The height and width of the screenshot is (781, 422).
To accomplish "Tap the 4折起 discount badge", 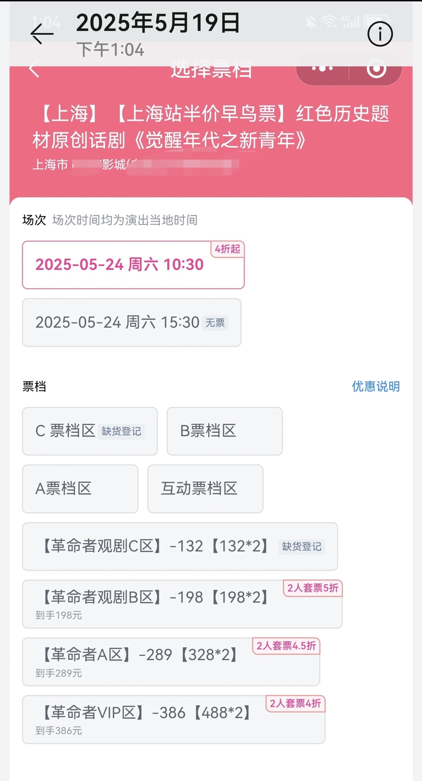I will click(227, 249).
